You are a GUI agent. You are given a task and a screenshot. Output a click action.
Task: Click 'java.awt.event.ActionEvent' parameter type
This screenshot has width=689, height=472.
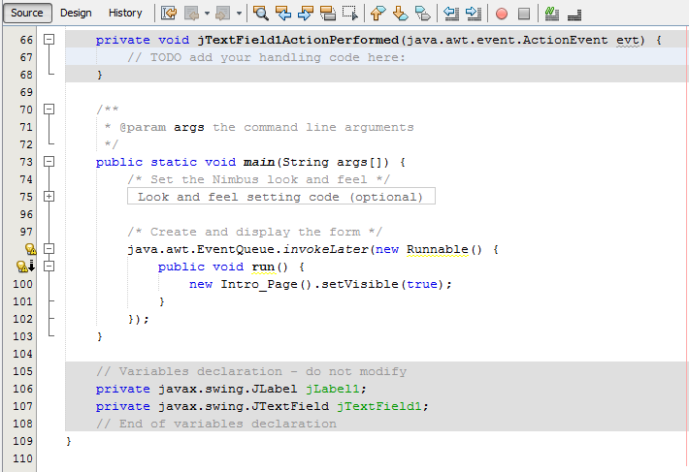[x=508, y=40]
